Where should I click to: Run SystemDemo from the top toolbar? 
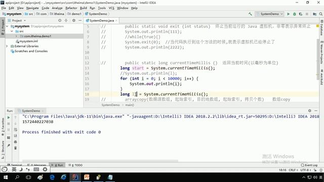(x=288, y=14)
